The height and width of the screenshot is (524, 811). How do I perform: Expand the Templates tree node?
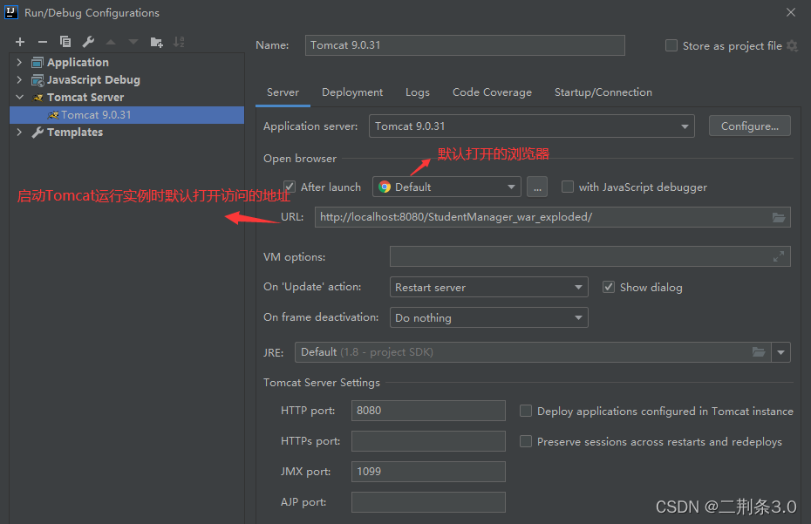(20, 132)
